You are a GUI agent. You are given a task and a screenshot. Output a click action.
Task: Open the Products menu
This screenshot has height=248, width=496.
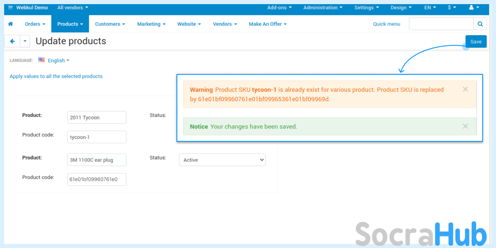pyautogui.click(x=70, y=24)
